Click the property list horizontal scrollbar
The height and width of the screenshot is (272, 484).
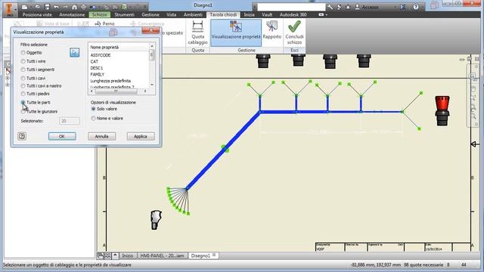[118, 91]
